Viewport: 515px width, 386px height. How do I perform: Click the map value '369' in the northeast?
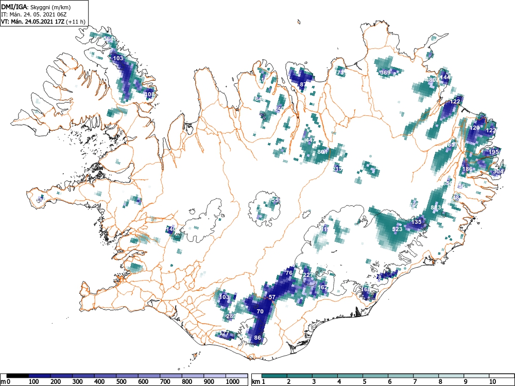coord(385,72)
